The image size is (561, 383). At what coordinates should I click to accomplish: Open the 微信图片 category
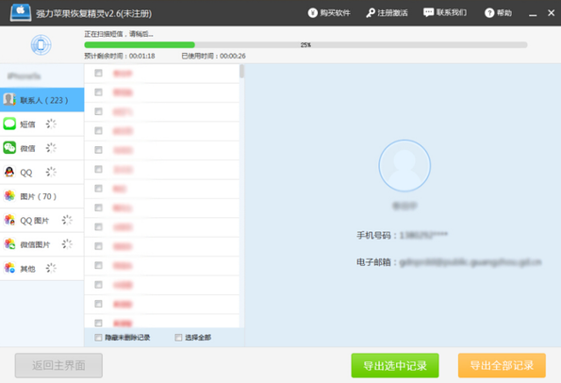pos(41,244)
